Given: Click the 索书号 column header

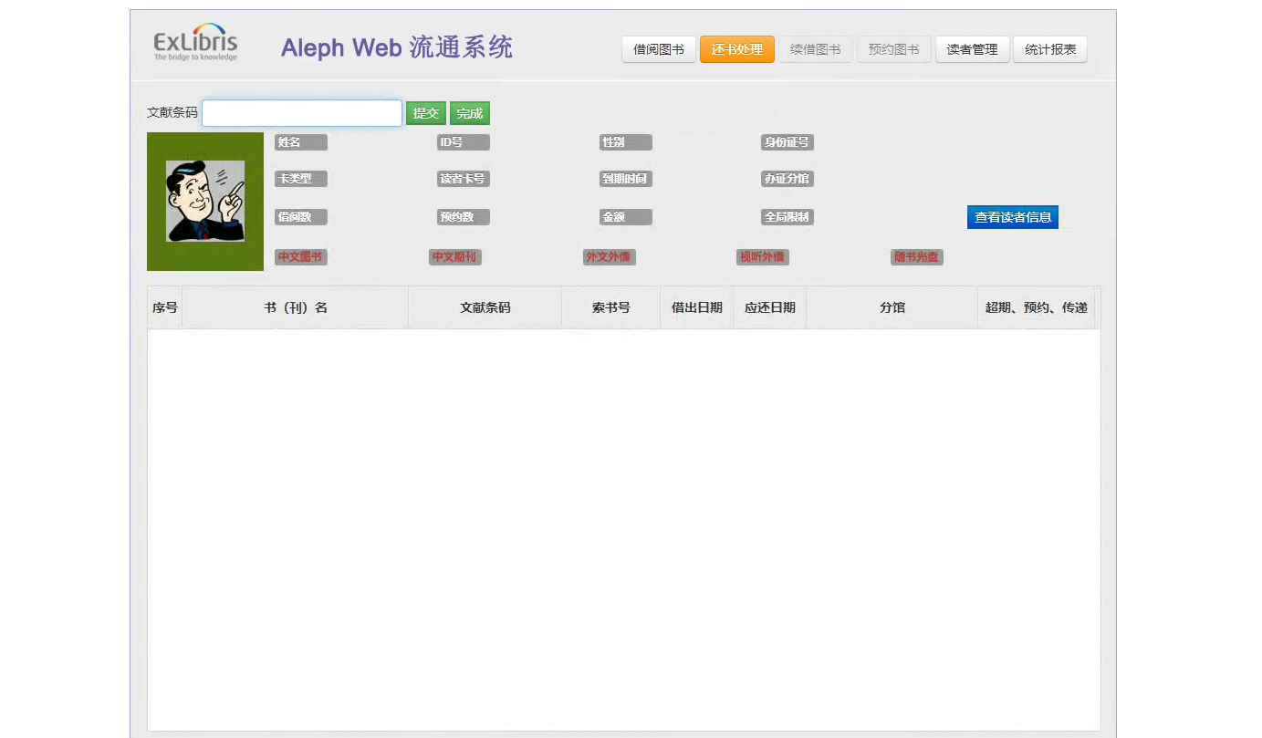Looking at the screenshot, I should (x=611, y=307).
